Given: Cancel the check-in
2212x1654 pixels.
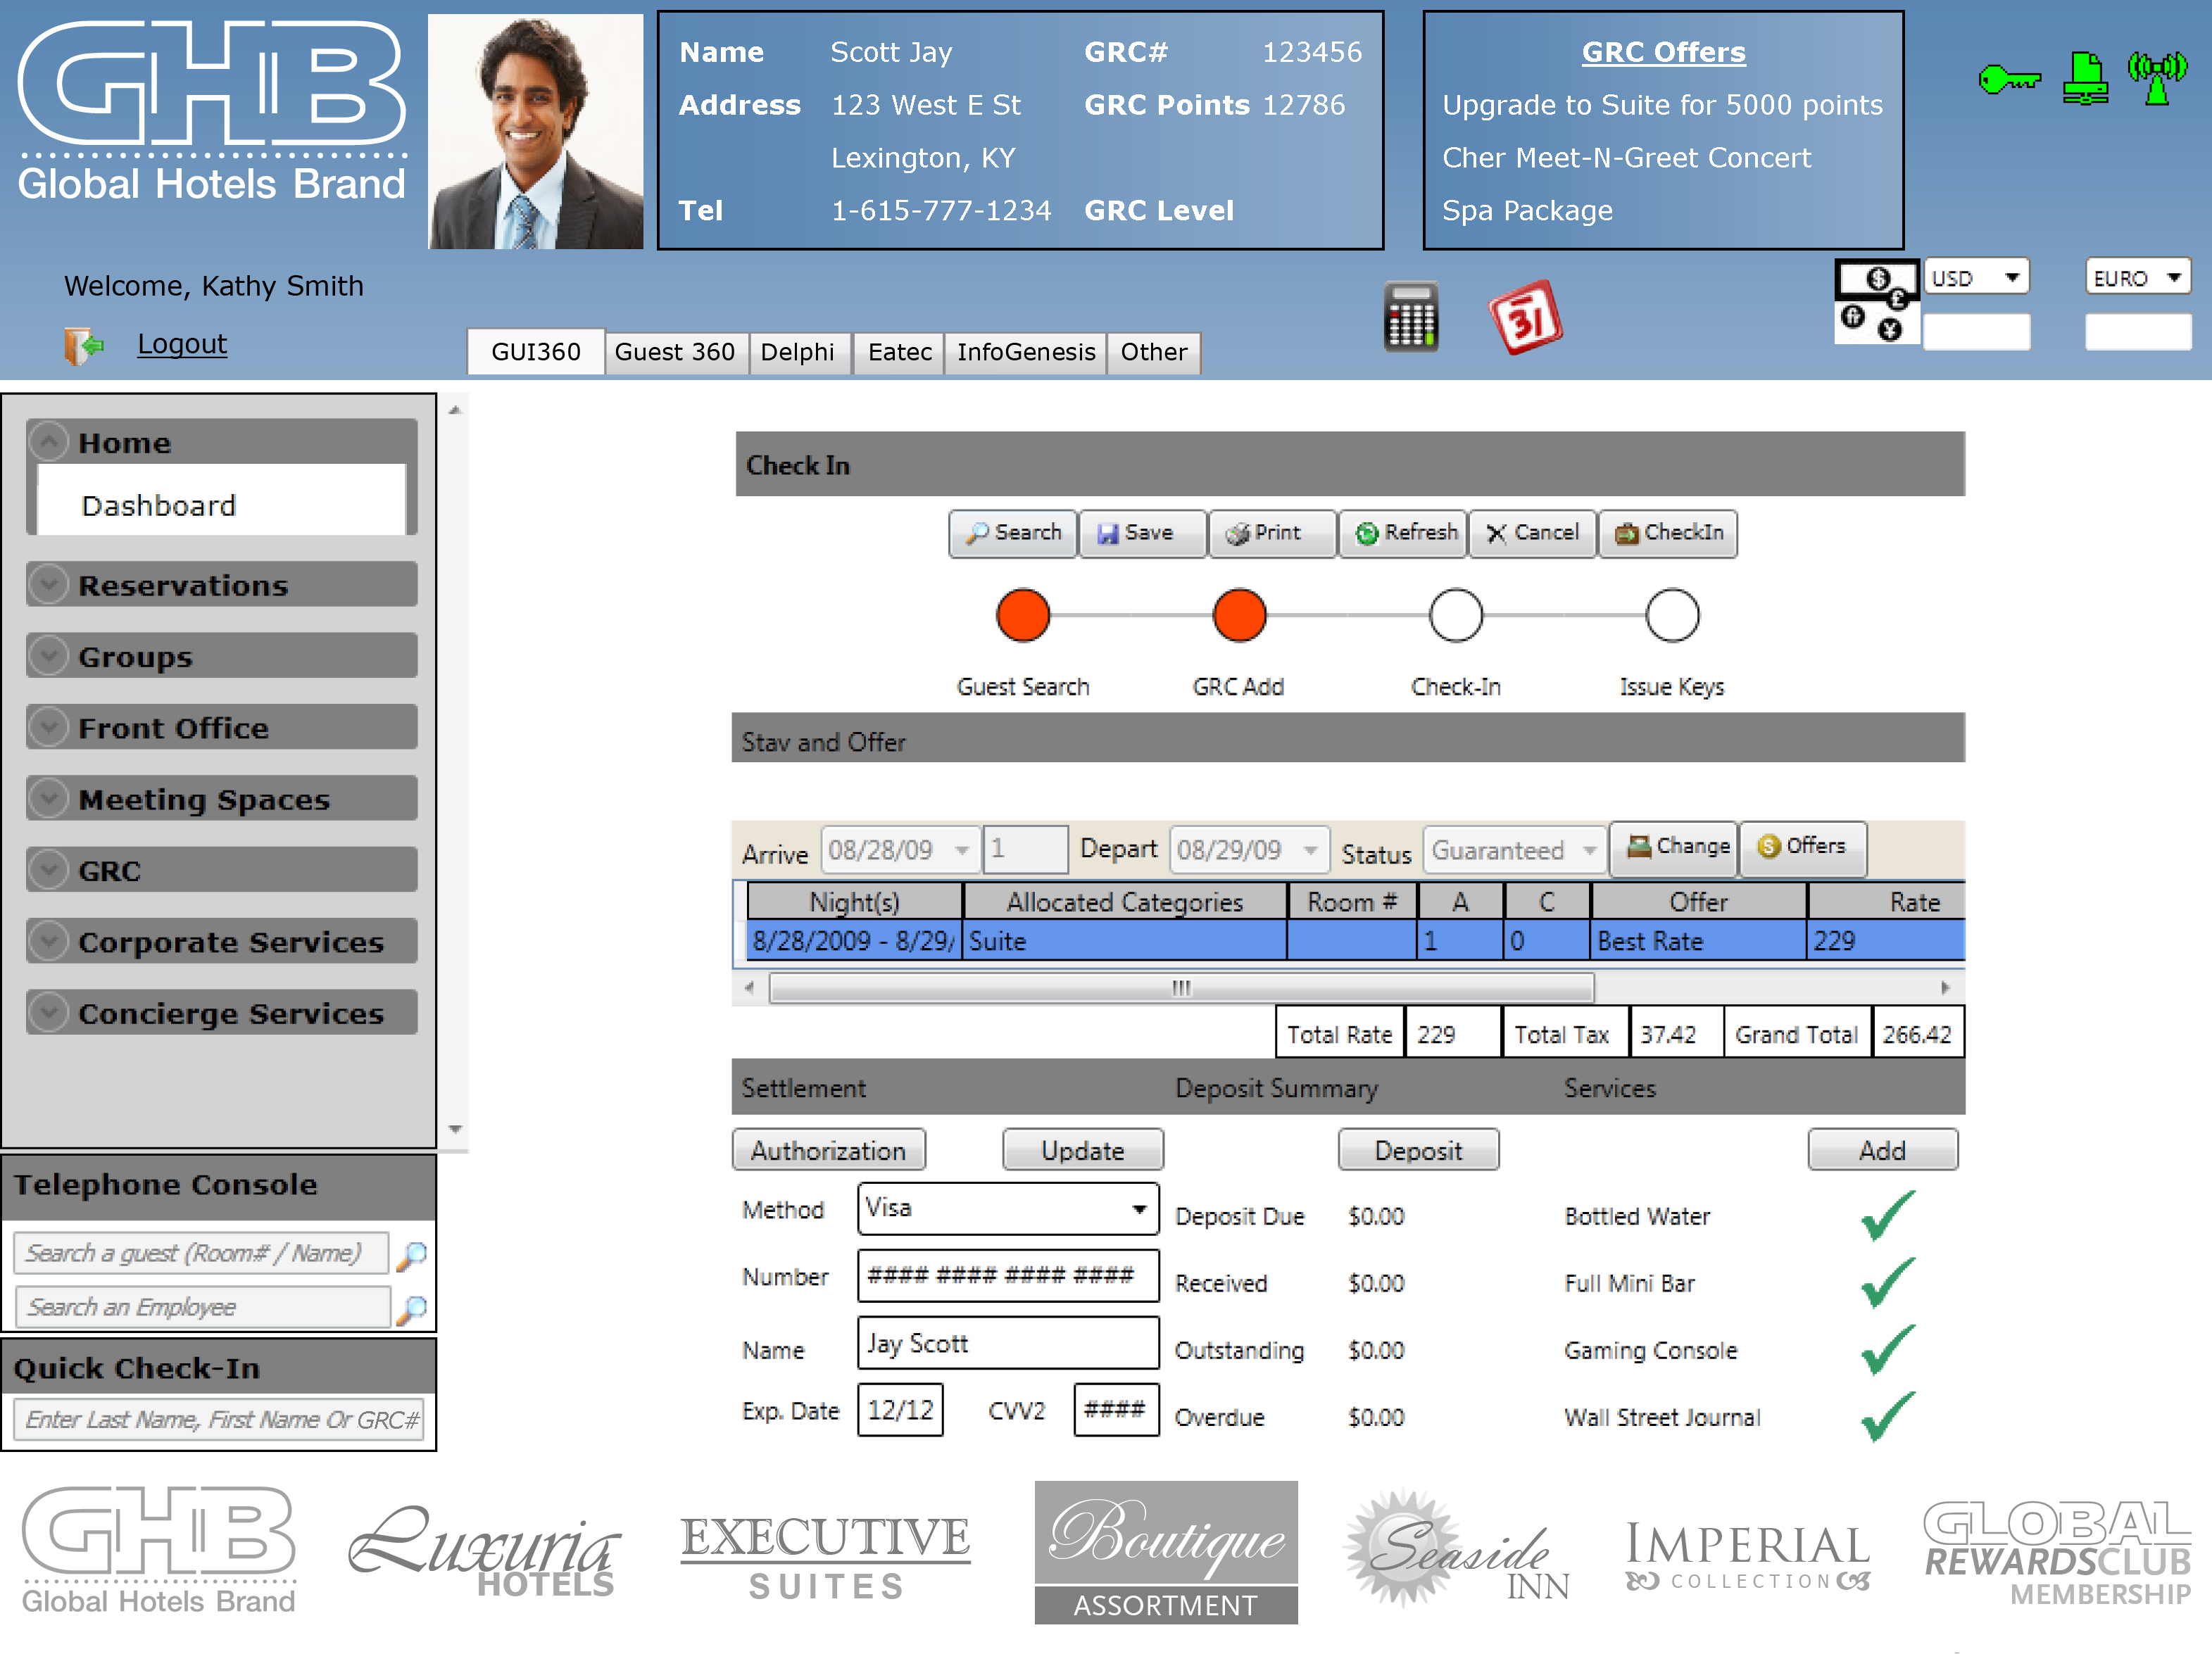Looking at the screenshot, I should 1532,533.
